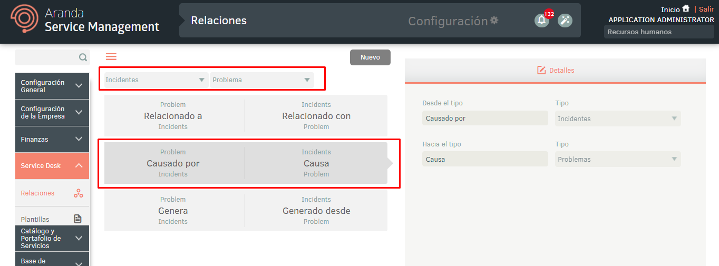Expand the Configuración General menu
Screen dimensions: 719x266
[52, 86]
